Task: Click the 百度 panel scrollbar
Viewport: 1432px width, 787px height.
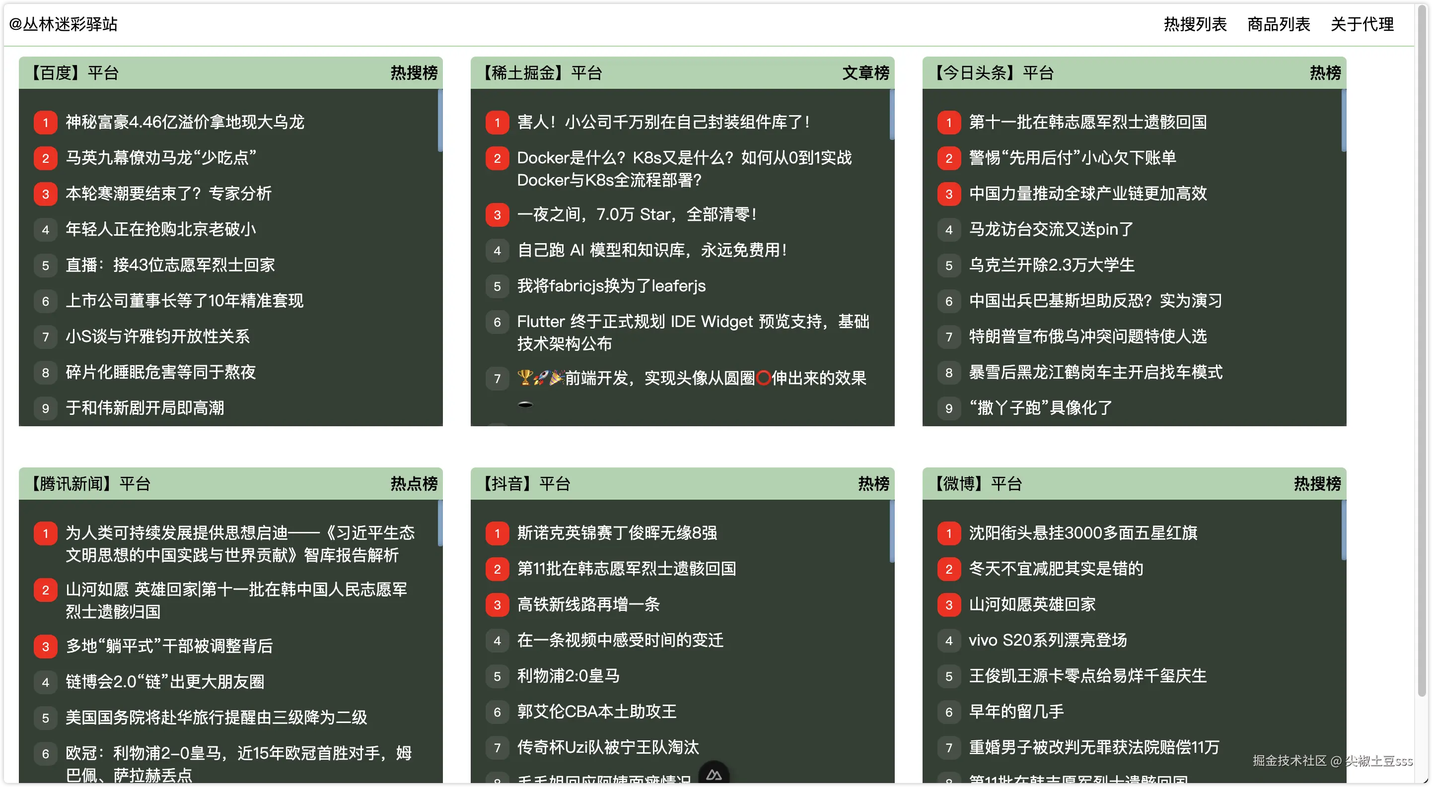Action: click(x=440, y=120)
